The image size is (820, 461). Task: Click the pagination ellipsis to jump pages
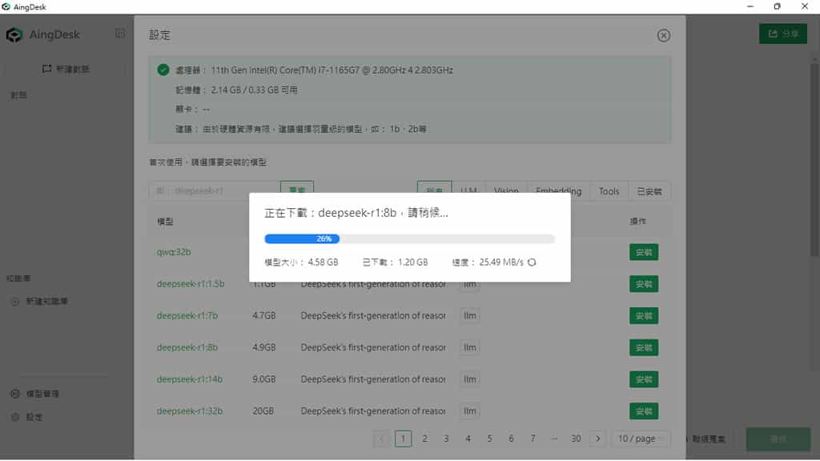554,439
